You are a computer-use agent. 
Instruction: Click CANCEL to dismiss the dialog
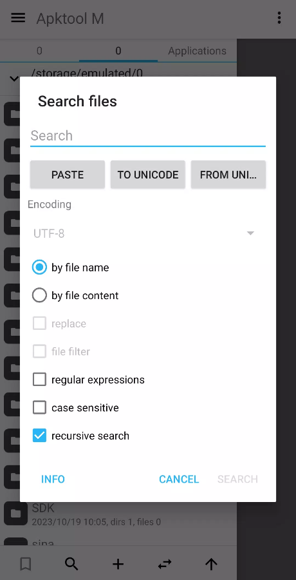click(x=179, y=479)
